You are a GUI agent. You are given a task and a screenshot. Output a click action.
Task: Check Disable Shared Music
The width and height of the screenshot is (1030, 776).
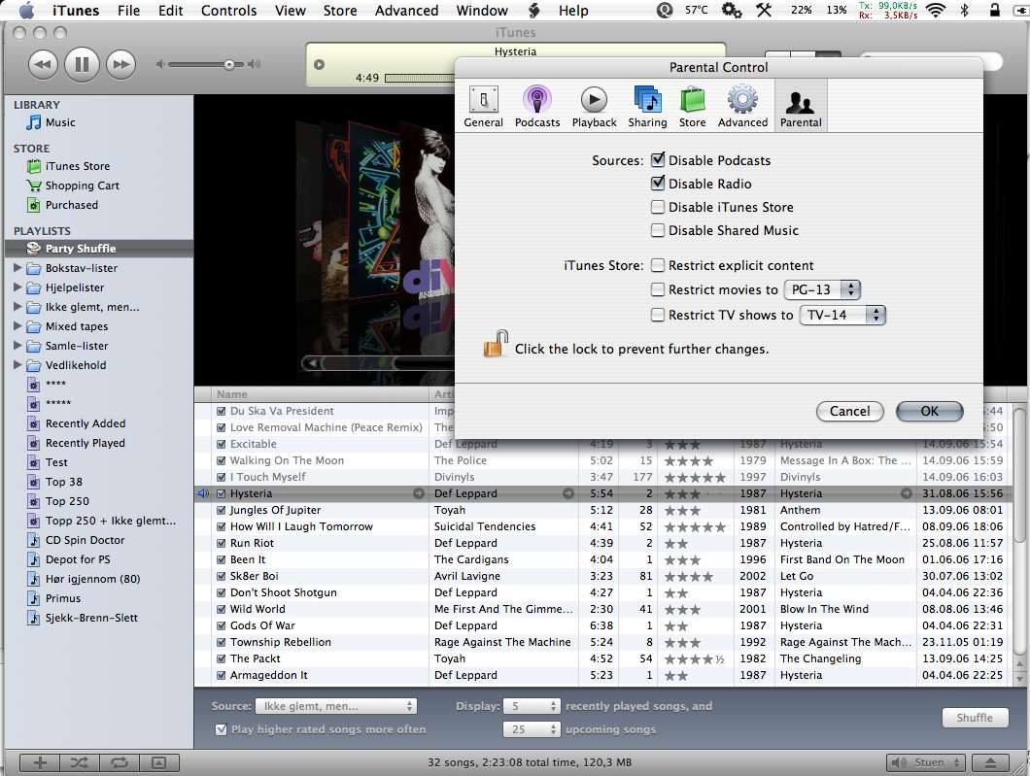point(658,230)
